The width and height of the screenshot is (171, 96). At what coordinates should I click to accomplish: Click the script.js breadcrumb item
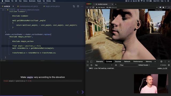click(11, 10)
